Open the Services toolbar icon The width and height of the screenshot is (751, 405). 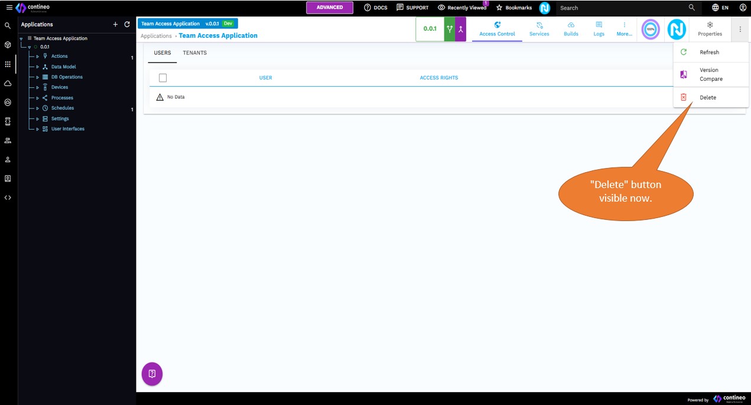click(539, 29)
